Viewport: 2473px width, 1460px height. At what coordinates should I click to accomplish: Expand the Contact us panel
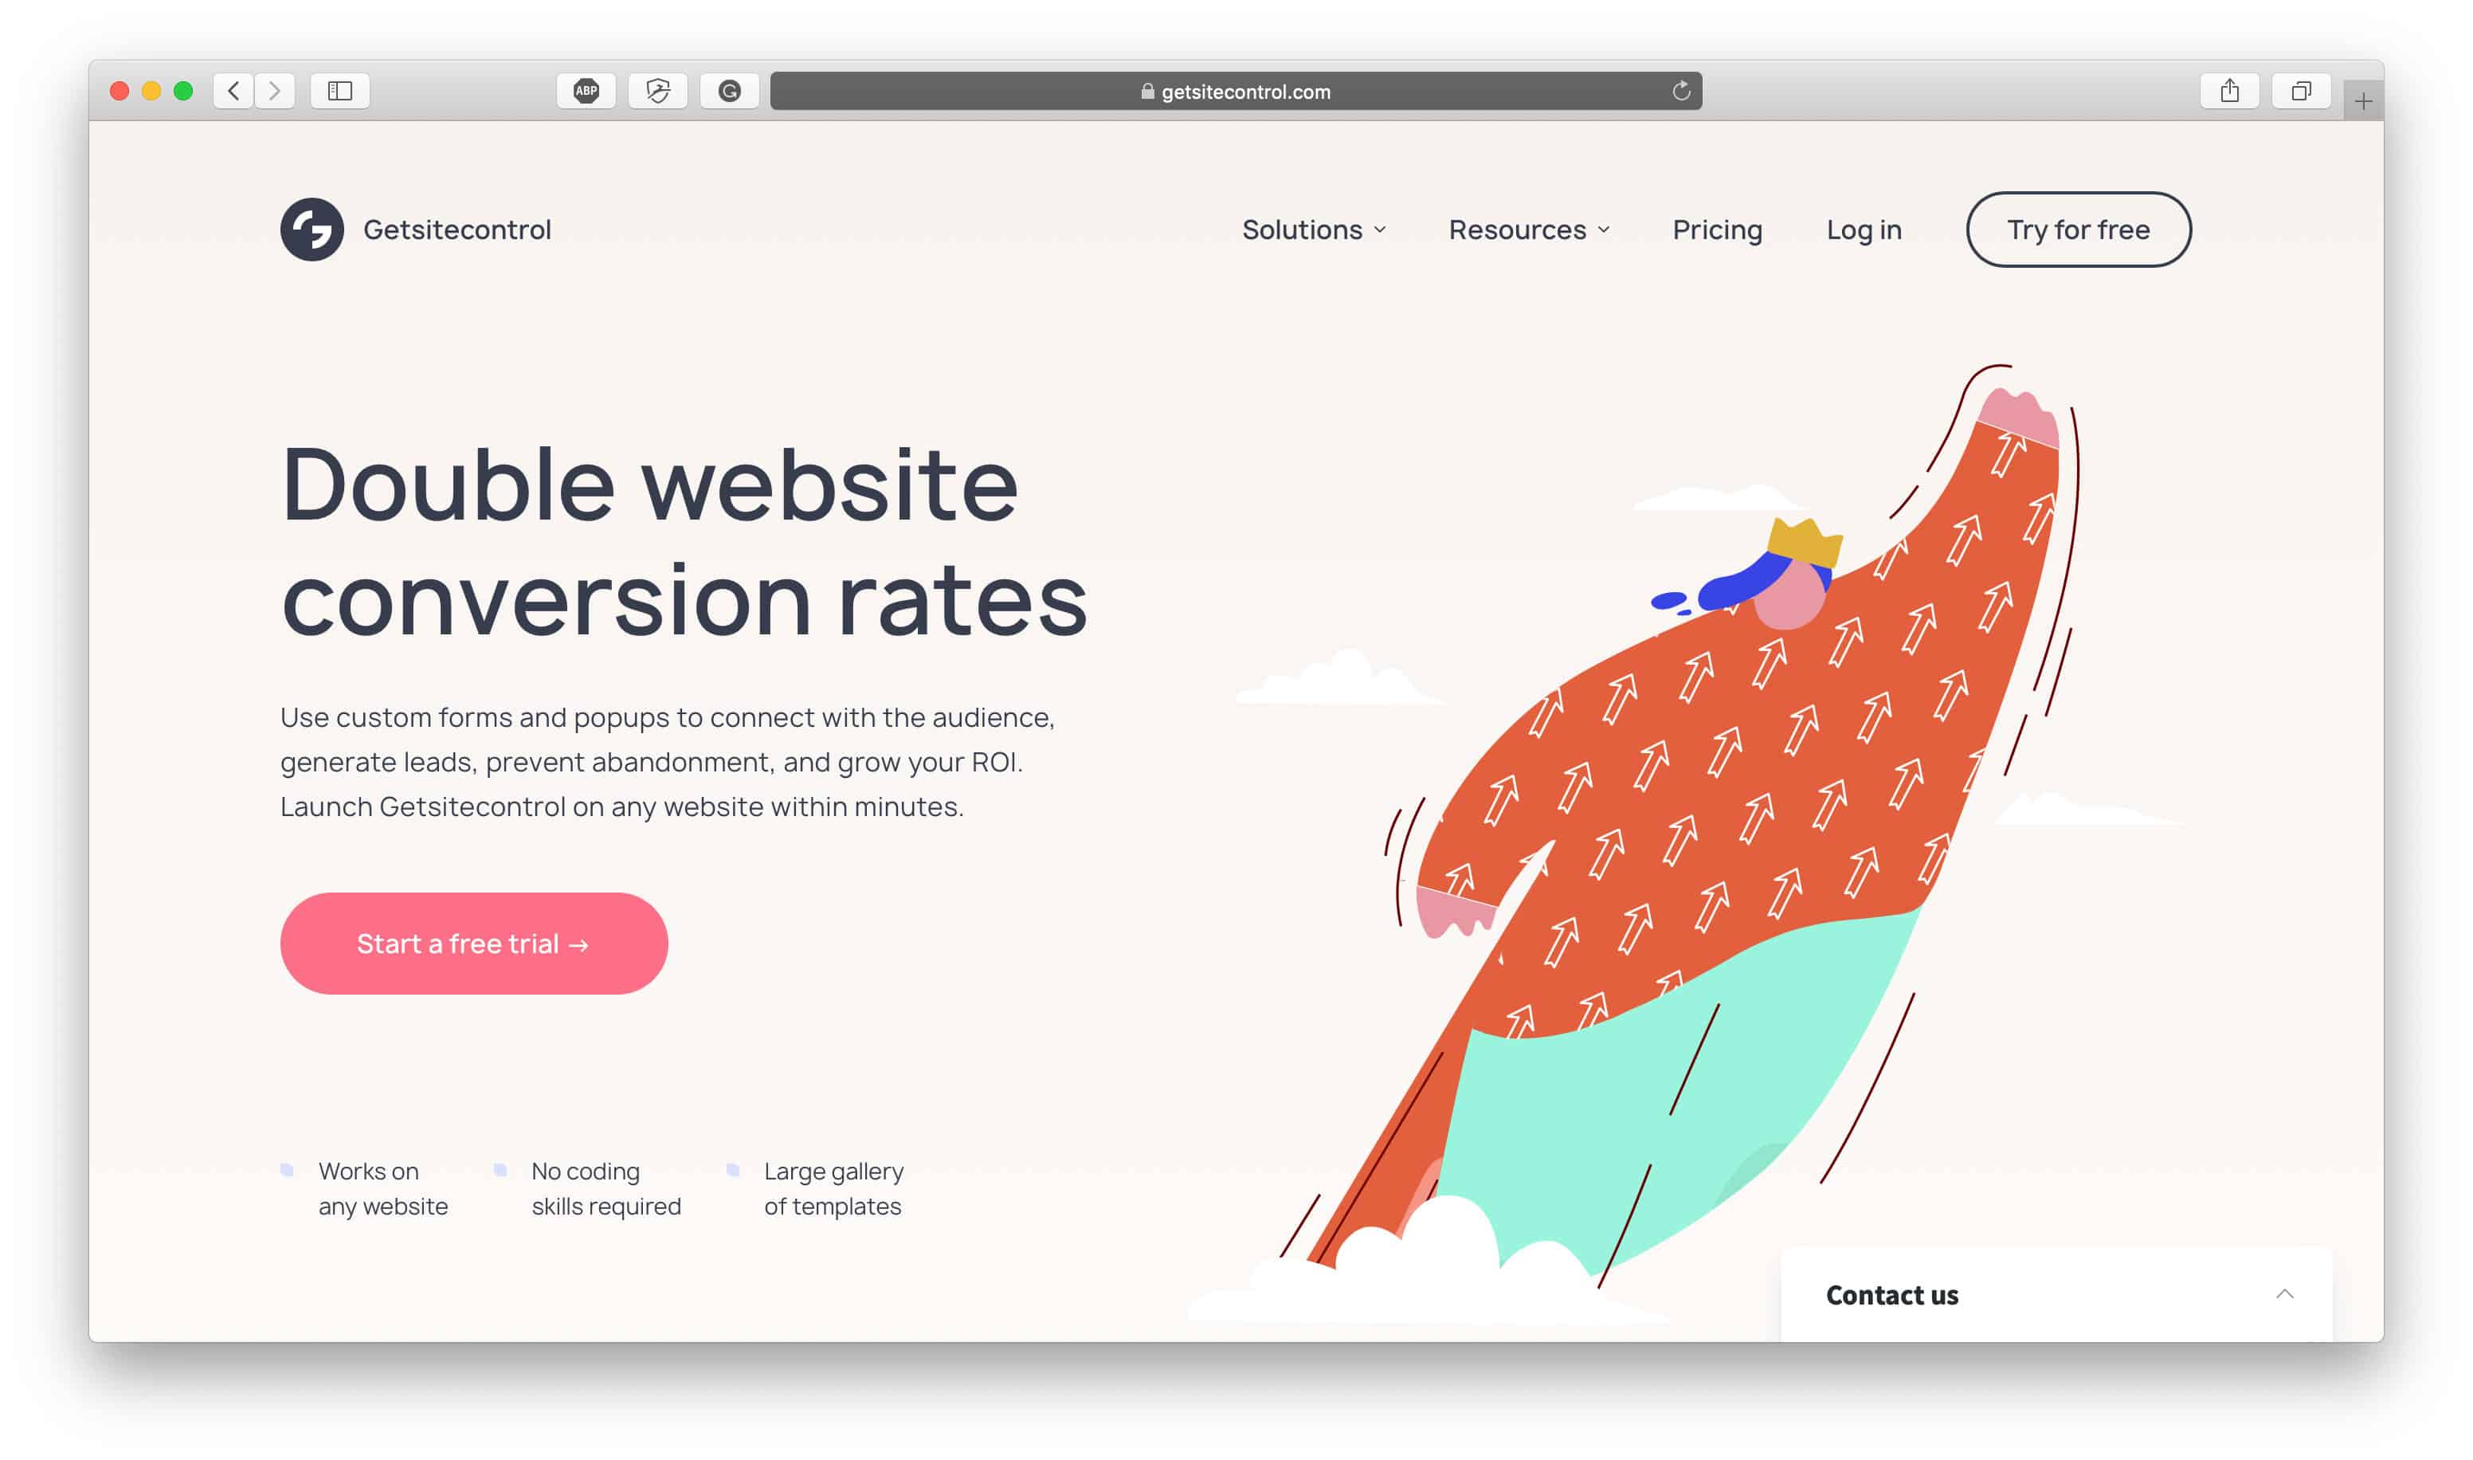pyautogui.click(x=2291, y=1293)
